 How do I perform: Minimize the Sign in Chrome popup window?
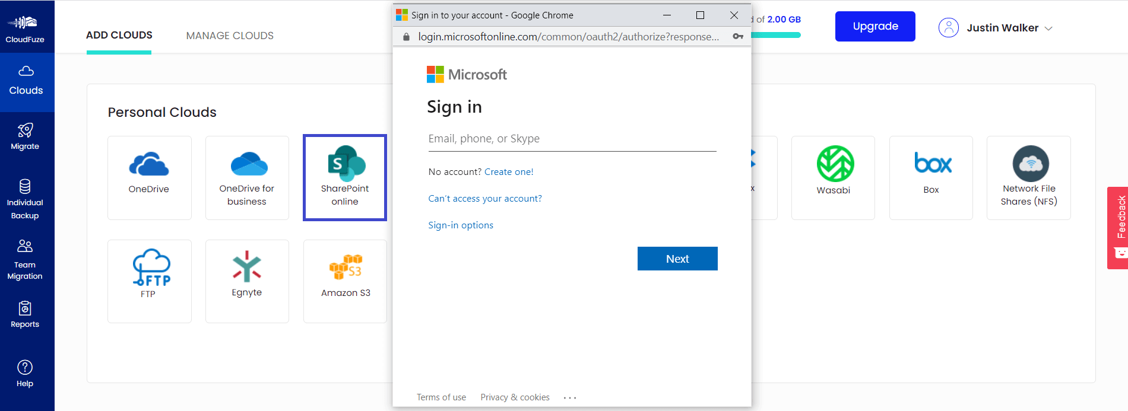pos(667,15)
